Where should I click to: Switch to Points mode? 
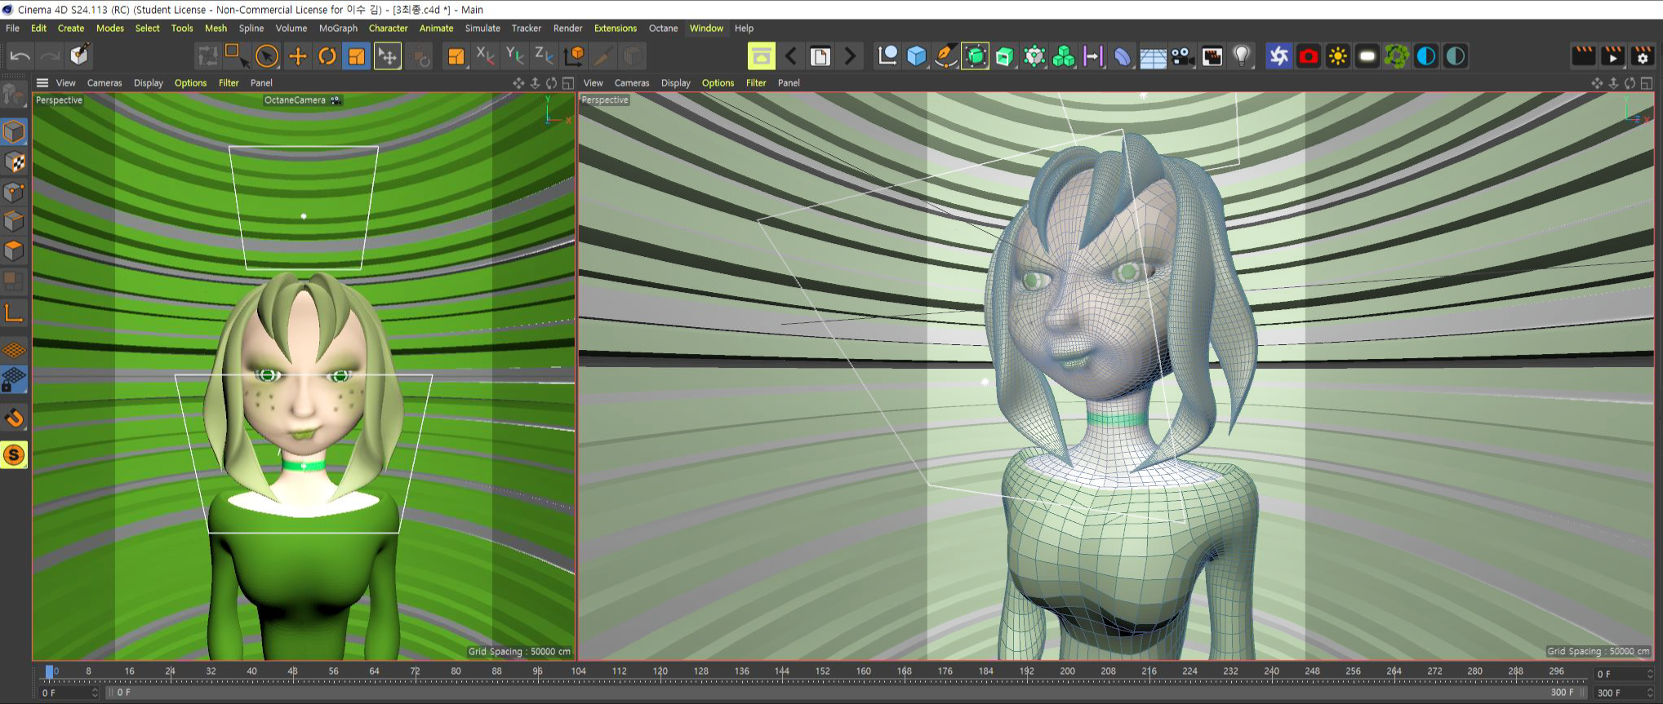[14, 192]
